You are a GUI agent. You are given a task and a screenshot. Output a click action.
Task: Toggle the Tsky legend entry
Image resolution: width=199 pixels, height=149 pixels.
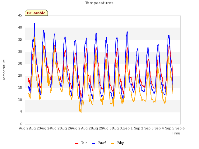tap(117, 143)
